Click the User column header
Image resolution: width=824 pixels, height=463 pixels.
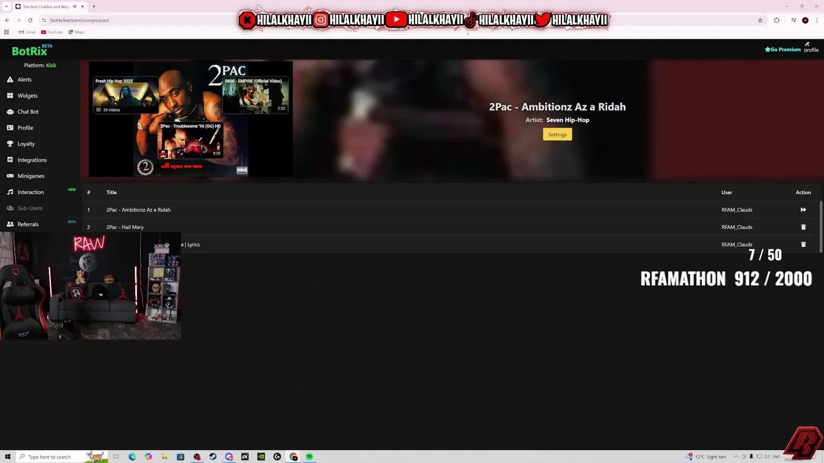tap(727, 192)
